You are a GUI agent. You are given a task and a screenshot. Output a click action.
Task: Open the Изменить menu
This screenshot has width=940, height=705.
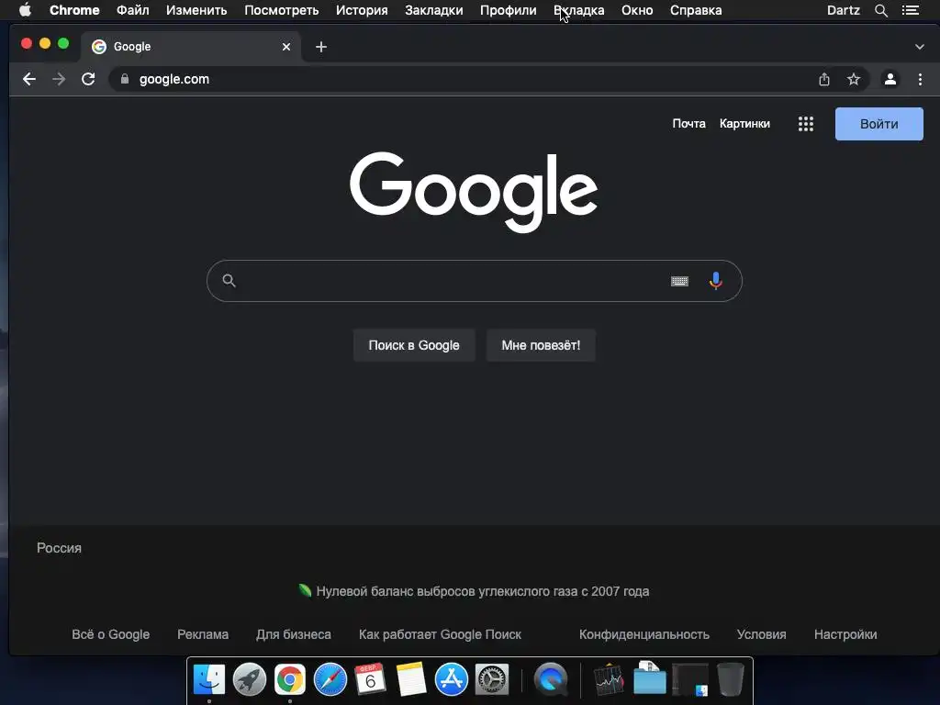click(196, 10)
